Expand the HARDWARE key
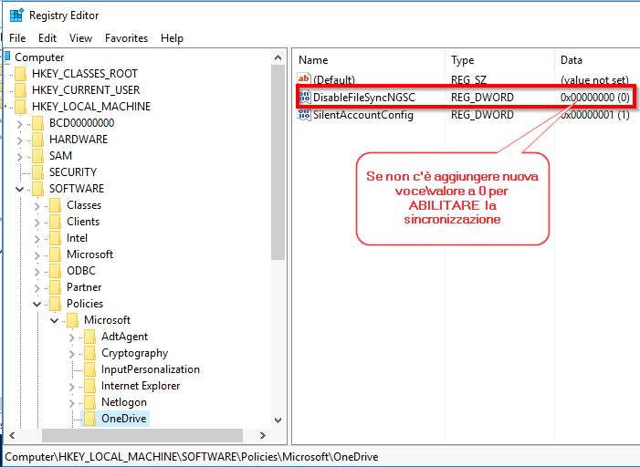The image size is (640, 467). pos(19,140)
